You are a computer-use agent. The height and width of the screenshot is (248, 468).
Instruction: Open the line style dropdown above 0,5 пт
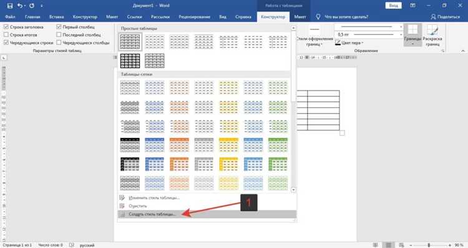coord(369,27)
